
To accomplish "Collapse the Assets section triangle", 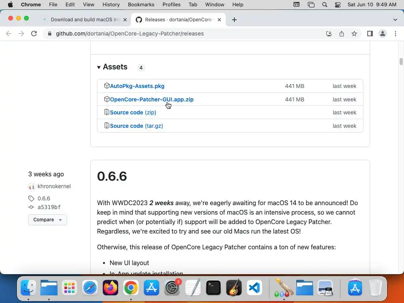I will [x=99, y=67].
